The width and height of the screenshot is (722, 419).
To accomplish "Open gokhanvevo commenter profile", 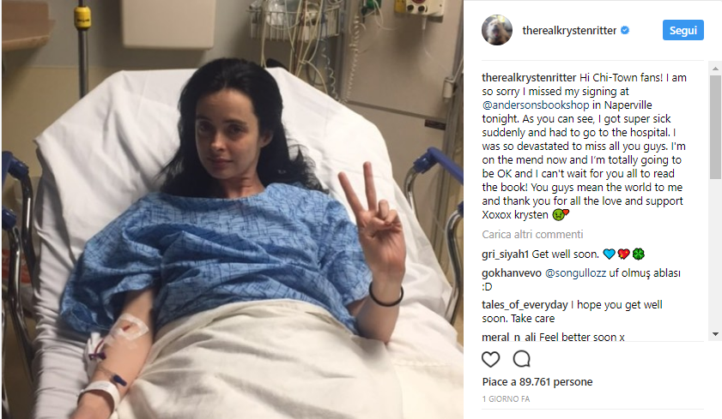I will point(512,272).
